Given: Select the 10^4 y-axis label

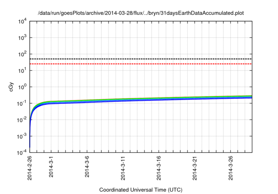Looking at the screenshot, I should (x=22, y=21).
